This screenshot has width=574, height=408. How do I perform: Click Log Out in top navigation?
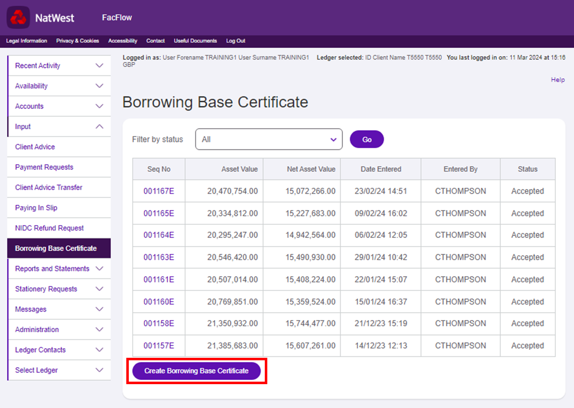coord(235,41)
